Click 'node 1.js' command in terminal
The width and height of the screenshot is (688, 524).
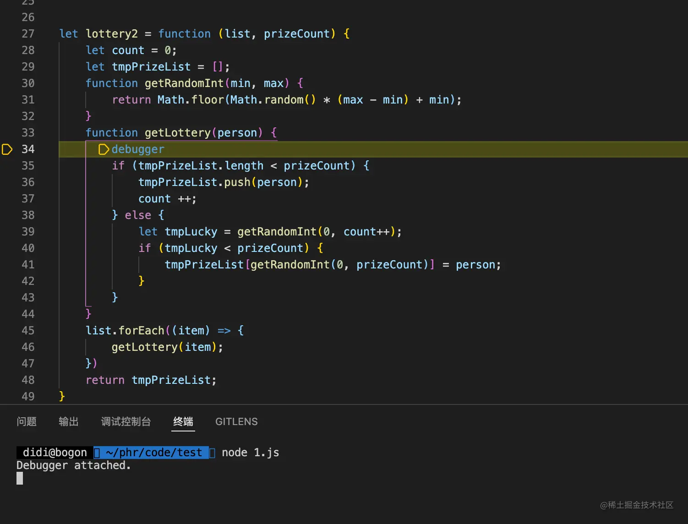251,453
